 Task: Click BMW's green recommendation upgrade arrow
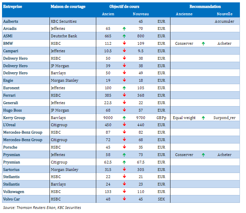point(203,44)
